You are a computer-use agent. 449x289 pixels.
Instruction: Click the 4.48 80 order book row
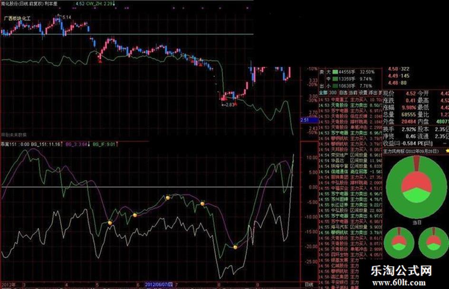click(x=397, y=83)
